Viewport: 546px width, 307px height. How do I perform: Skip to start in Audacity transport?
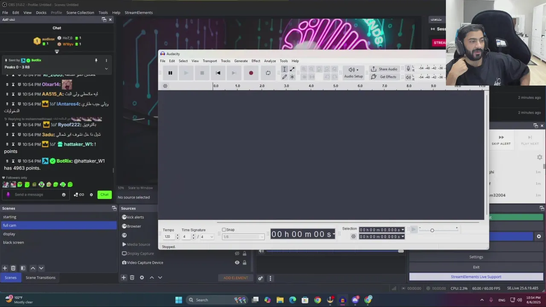pyautogui.click(x=218, y=73)
